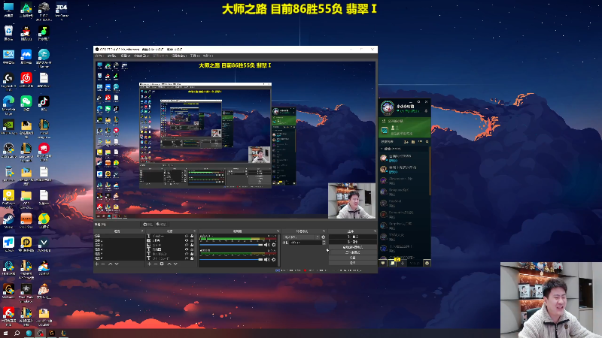Add a new source in OBS Sources panel
This screenshot has height=338, width=602.
click(149, 264)
